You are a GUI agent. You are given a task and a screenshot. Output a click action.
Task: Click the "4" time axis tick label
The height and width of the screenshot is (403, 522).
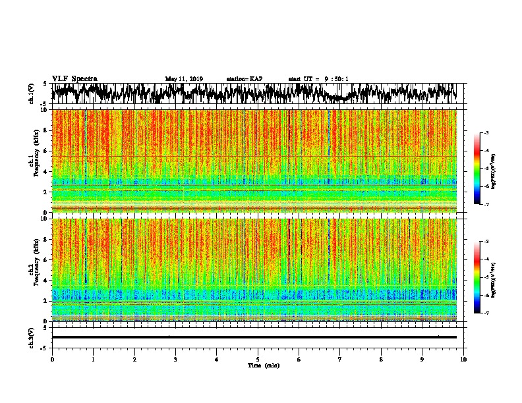tap(217, 360)
